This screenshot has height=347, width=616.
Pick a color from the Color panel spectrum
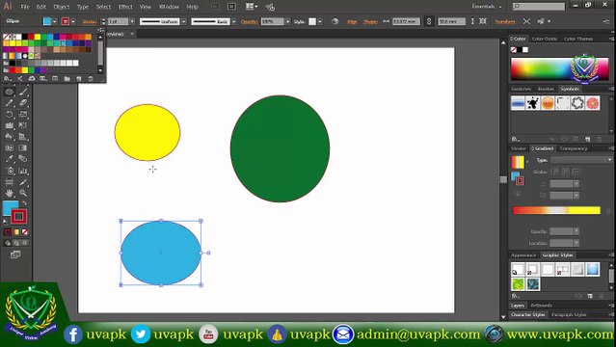559,69
